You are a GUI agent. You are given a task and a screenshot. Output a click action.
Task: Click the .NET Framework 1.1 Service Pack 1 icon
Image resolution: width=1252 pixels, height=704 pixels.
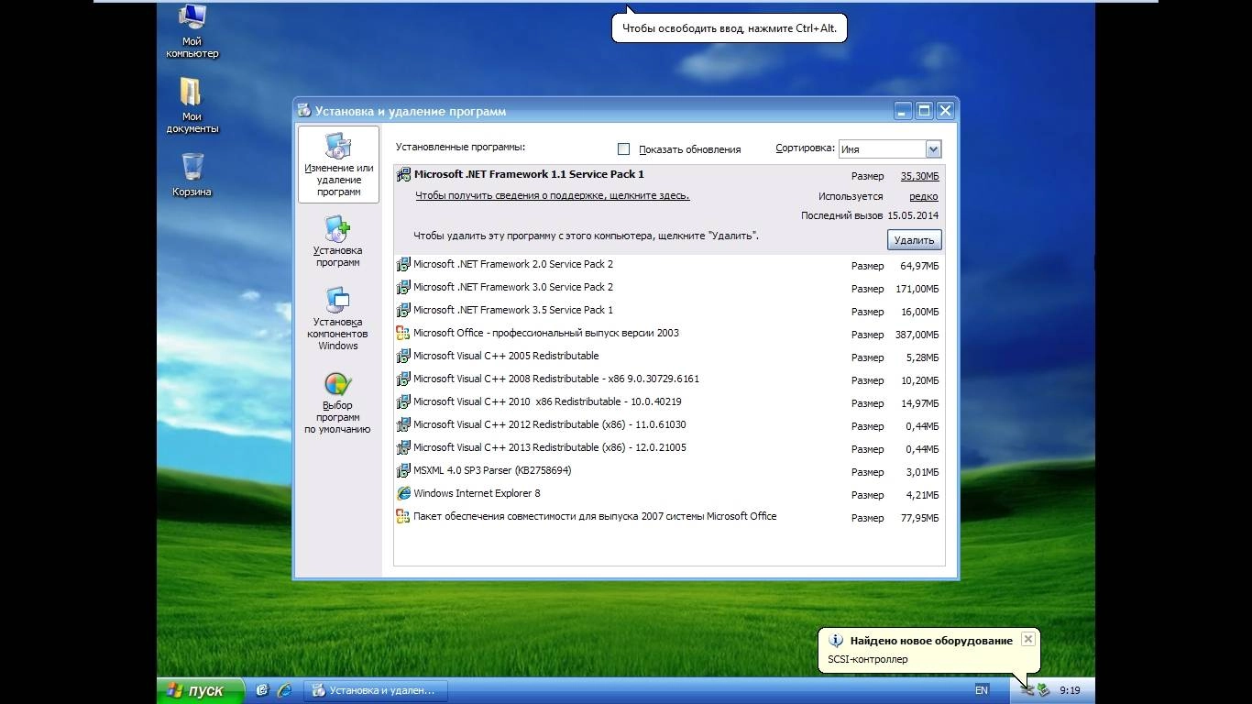[x=403, y=174]
